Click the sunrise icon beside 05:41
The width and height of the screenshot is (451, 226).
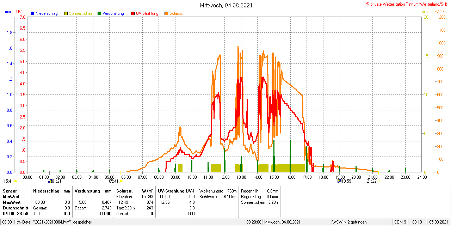(121, 181)
